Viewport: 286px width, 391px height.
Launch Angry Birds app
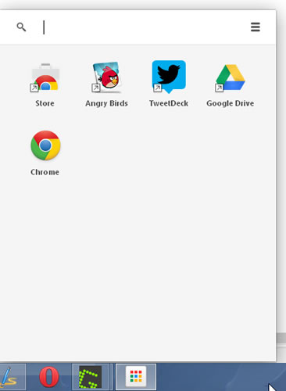(107, 77)
